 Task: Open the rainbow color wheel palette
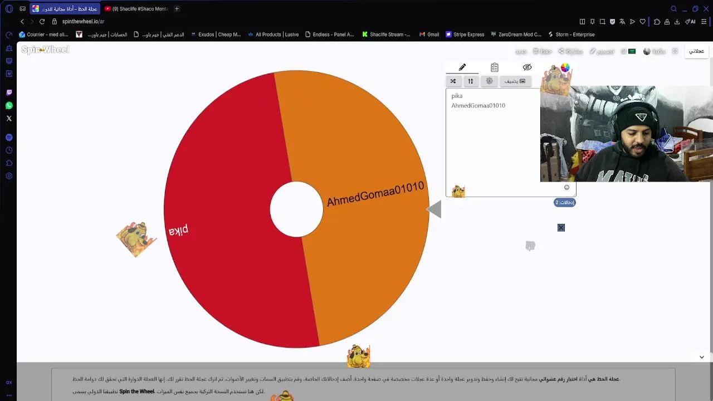(x=565, y=67)
